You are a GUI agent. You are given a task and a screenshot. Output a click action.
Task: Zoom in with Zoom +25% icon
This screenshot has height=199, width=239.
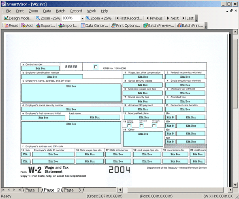[x=87, y=18]
